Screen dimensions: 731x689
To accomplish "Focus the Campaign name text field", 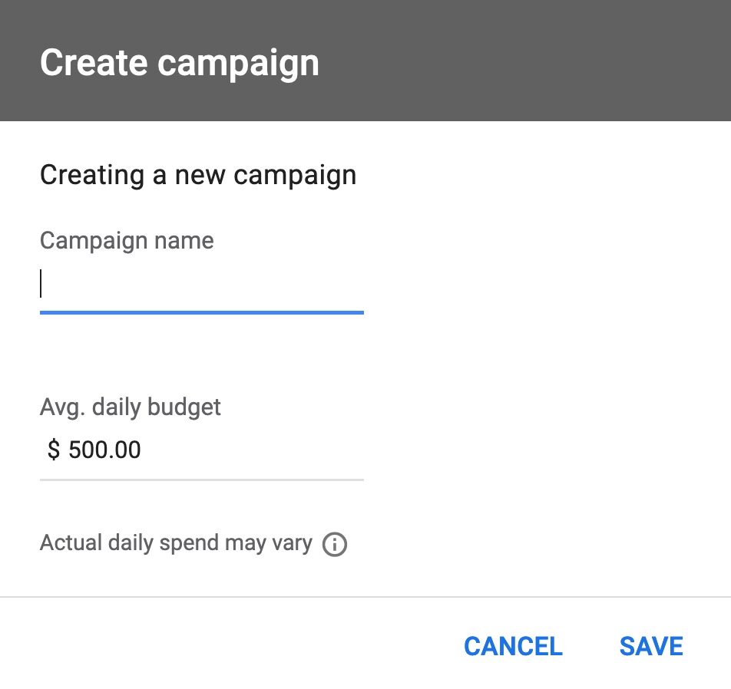I will [201, 285].
